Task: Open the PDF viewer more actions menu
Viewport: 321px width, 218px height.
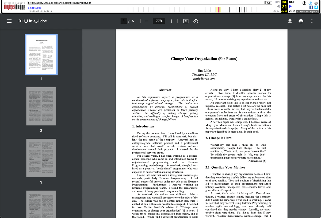Action: point(312,21)
